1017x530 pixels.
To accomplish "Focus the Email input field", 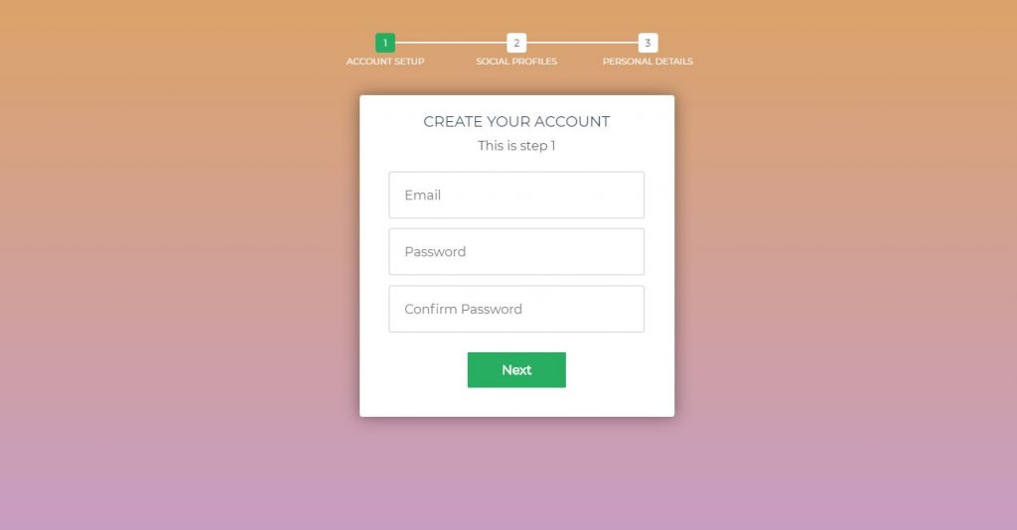I will (x=516, y=195).
